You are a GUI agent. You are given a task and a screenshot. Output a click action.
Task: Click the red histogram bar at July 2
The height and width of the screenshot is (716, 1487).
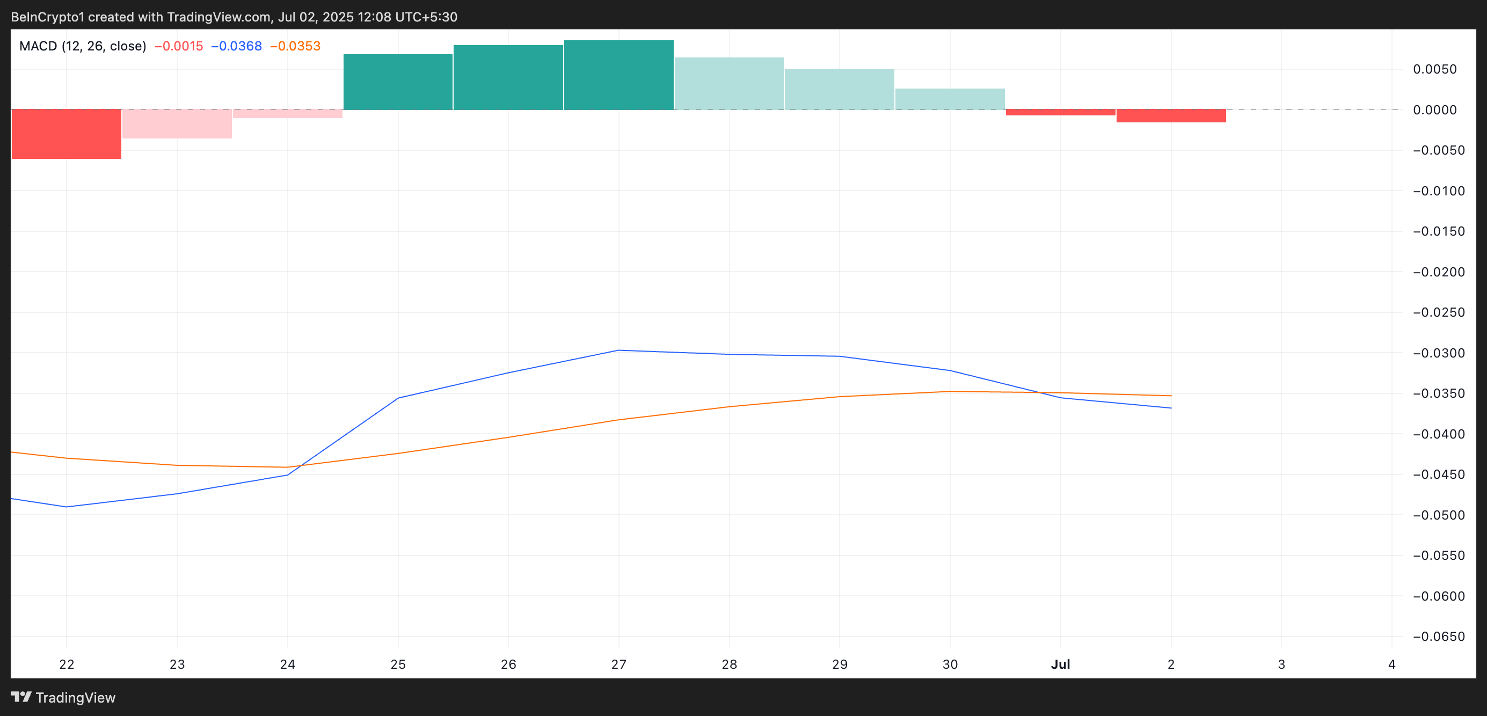1171,115
